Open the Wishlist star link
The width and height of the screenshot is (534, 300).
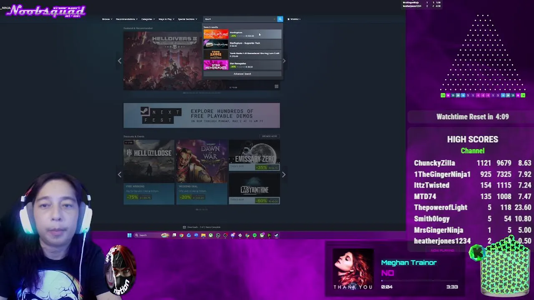pyautogui.click(x=294, y=19)
